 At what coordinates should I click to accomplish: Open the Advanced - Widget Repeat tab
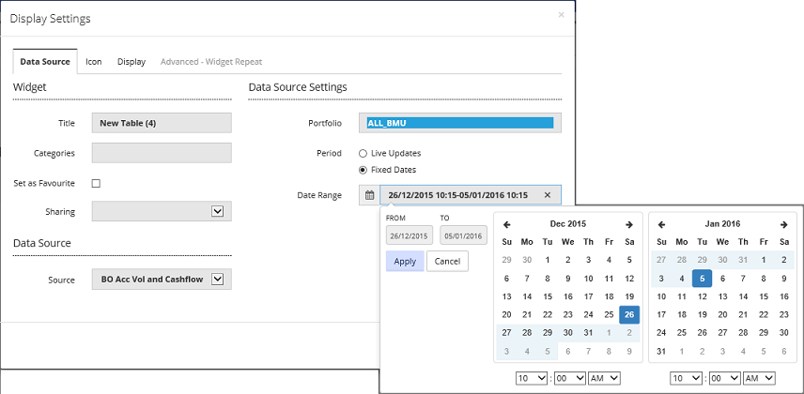tap(211, 62)
